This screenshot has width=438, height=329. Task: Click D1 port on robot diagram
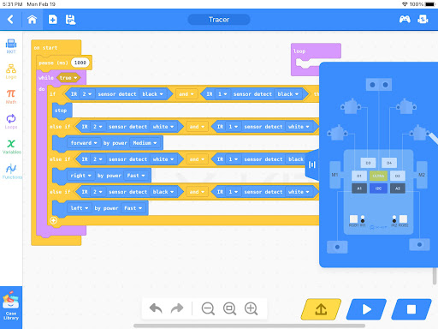click(359, 176)
